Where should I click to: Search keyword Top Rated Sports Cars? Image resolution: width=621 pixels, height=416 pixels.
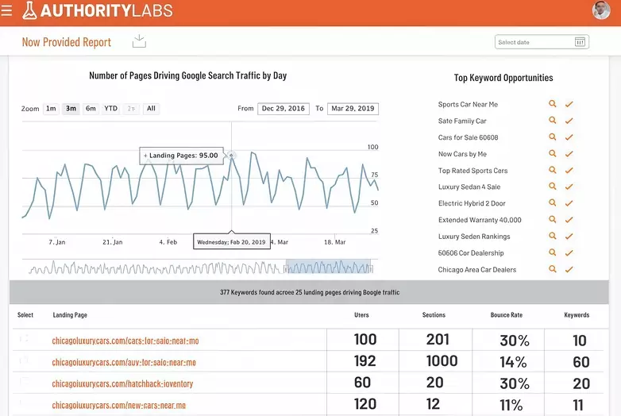553,170
